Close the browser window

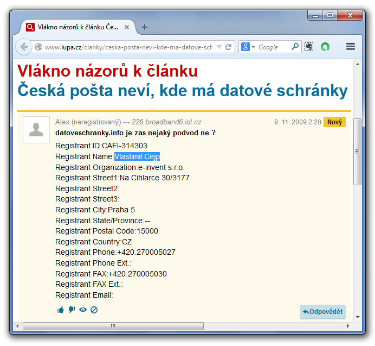point(350,16)
